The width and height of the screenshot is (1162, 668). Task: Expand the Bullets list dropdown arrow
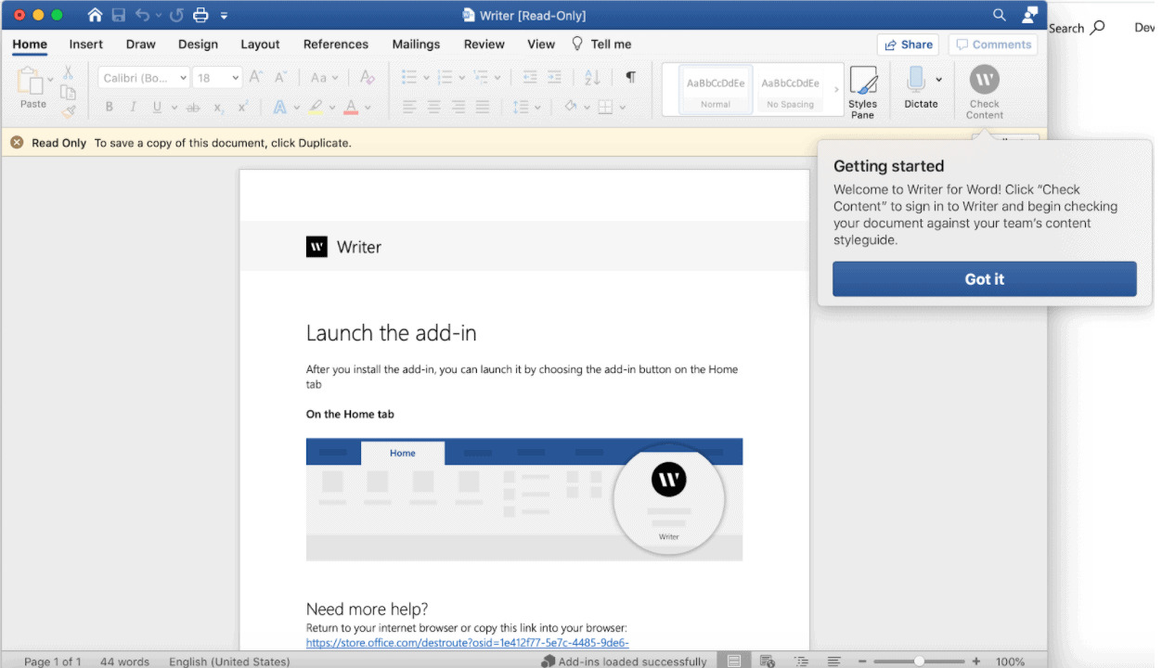pos(425,78)
